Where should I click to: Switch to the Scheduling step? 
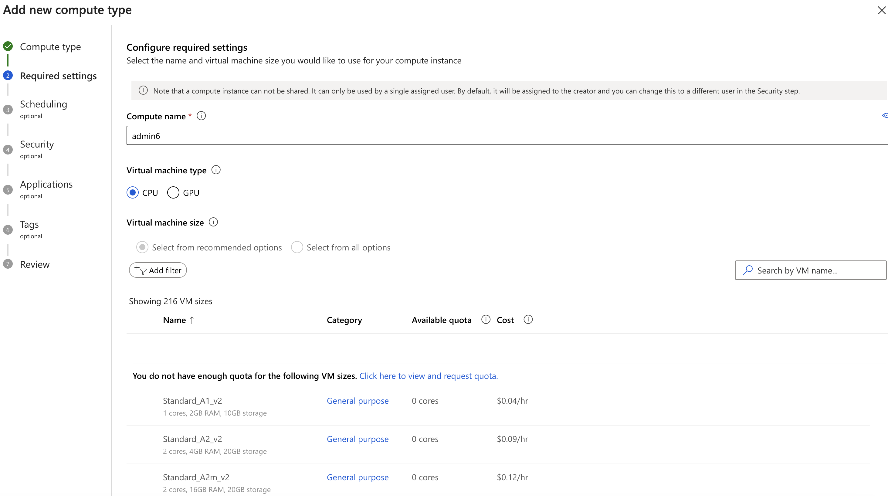(x=43, y=104)
